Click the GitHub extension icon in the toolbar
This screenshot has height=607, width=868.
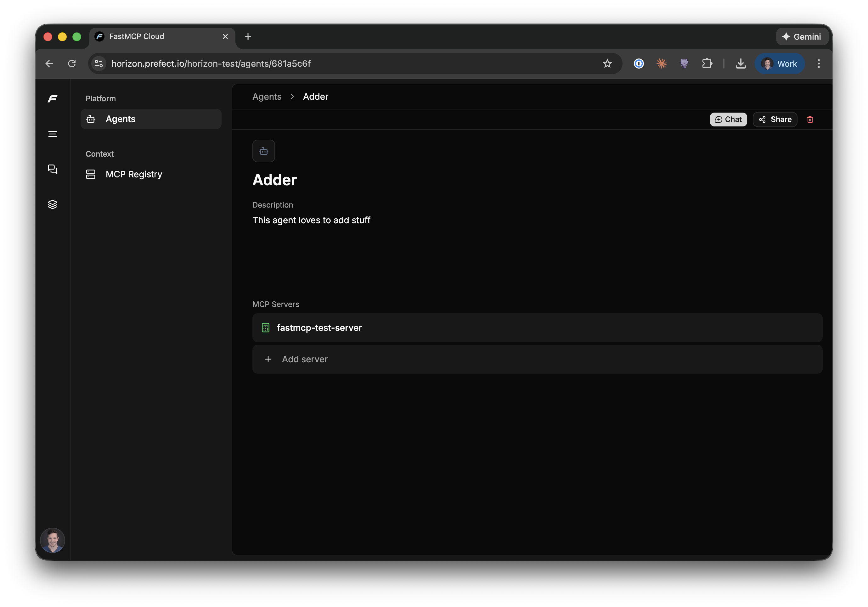684,64
